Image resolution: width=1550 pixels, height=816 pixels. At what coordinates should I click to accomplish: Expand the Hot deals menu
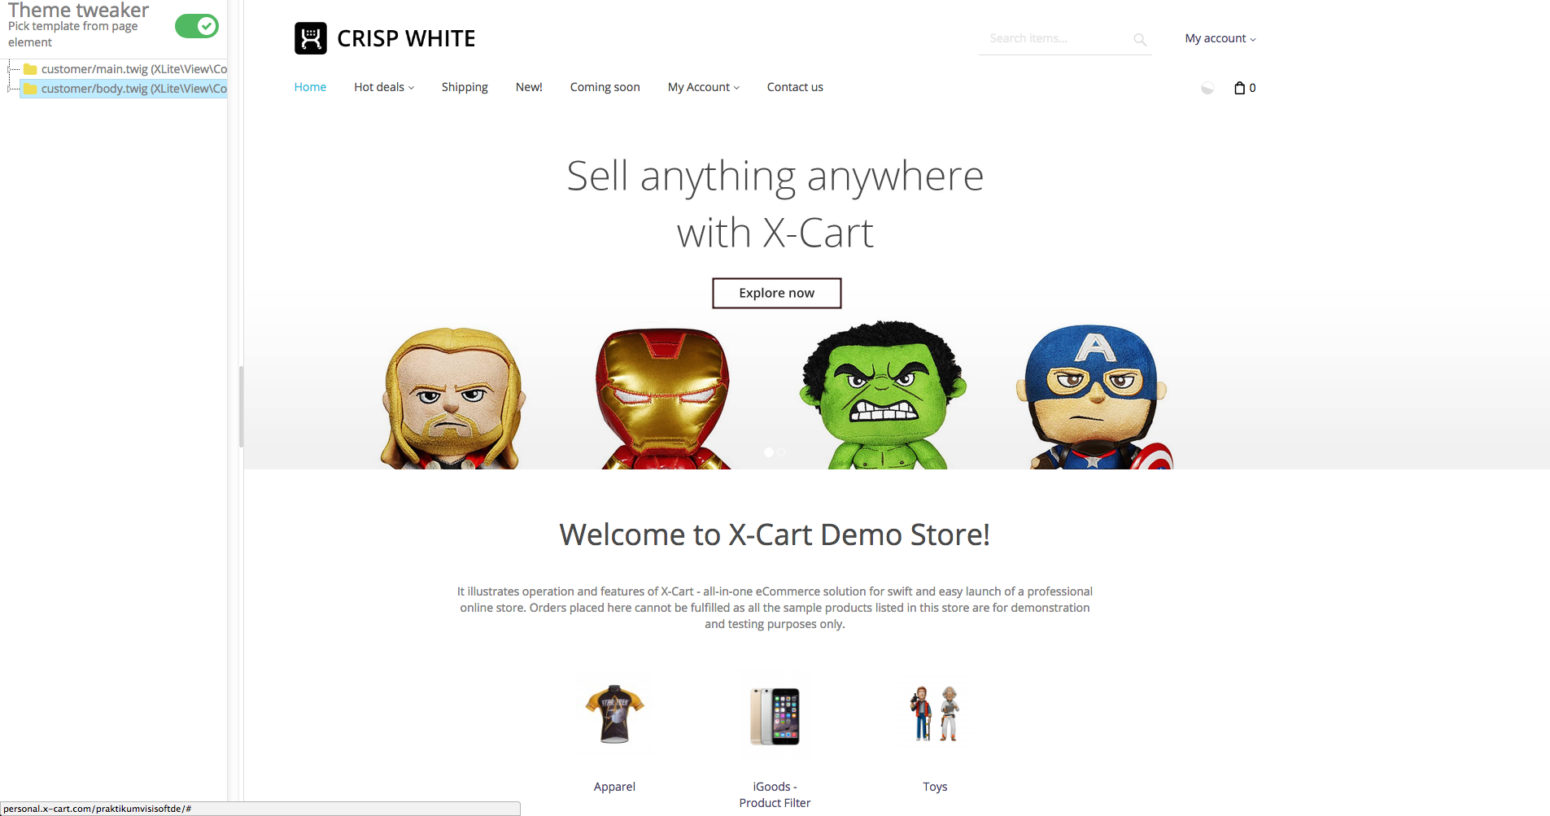coord(384,87)
